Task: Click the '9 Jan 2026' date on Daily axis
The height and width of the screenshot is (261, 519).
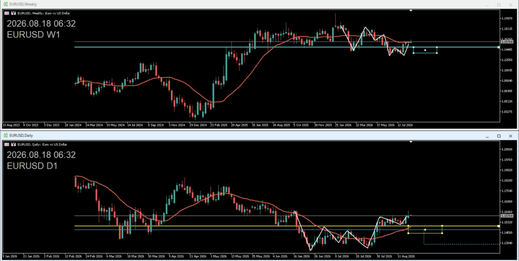Action: 10,256
